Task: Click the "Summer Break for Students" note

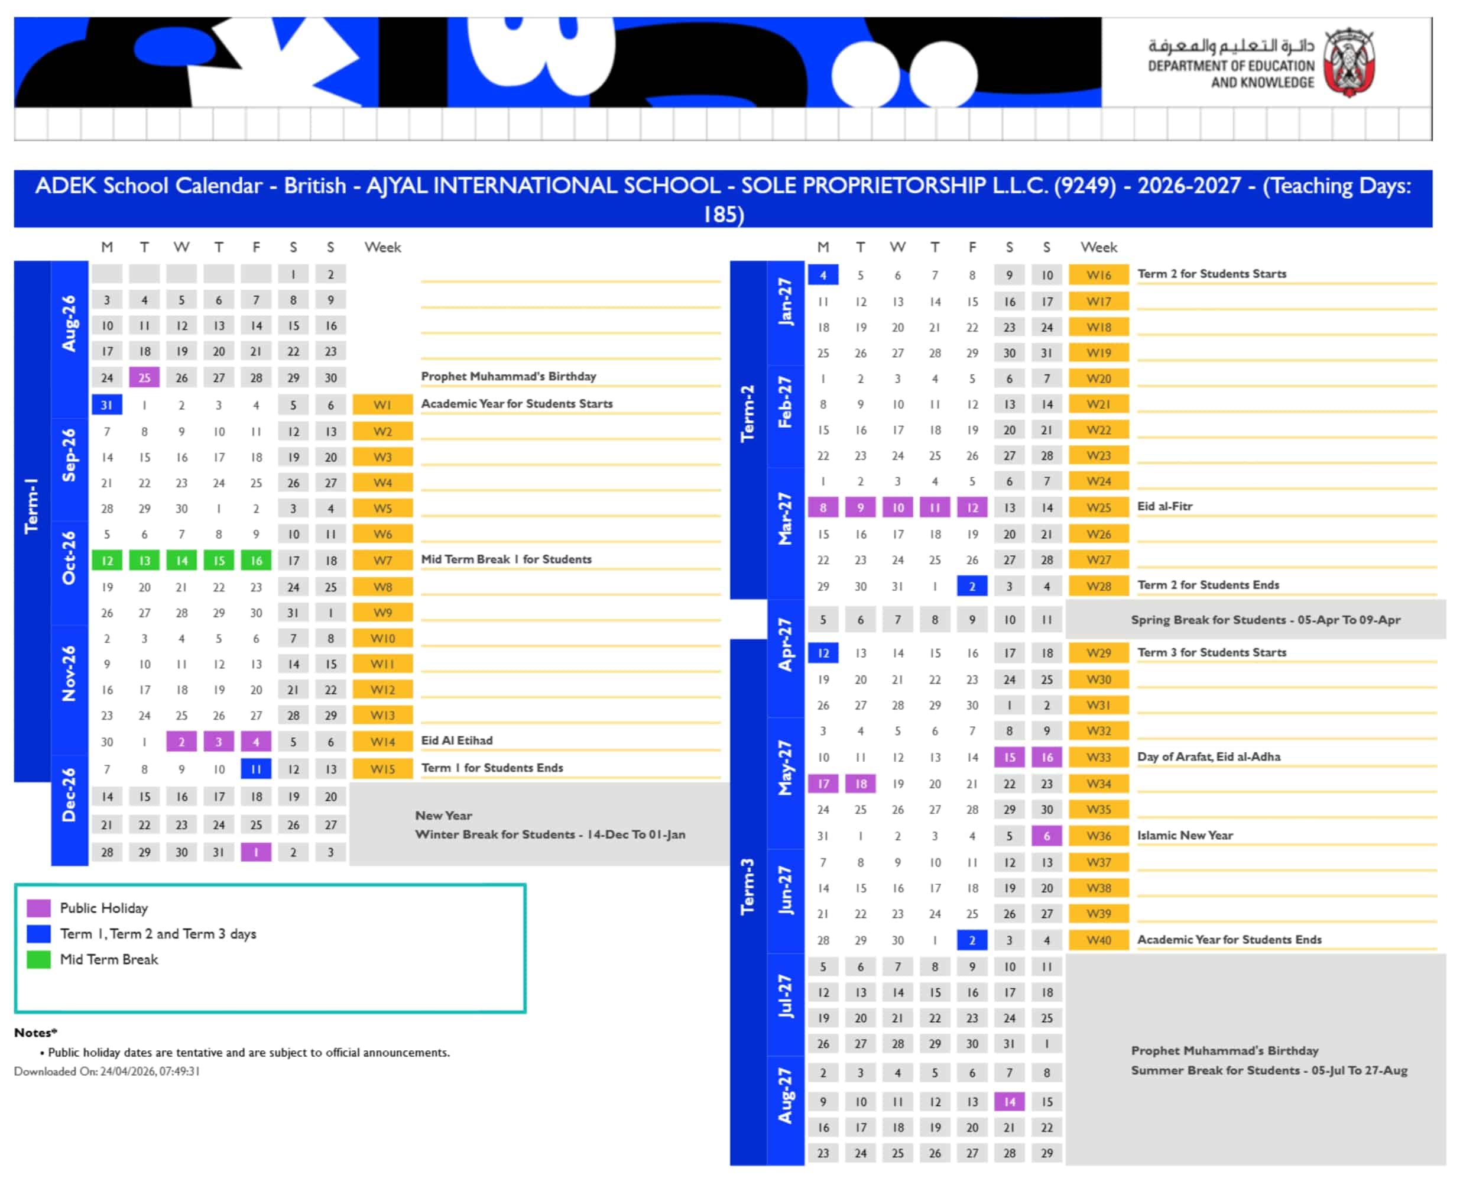Action: click(x=1269, y=1071)
